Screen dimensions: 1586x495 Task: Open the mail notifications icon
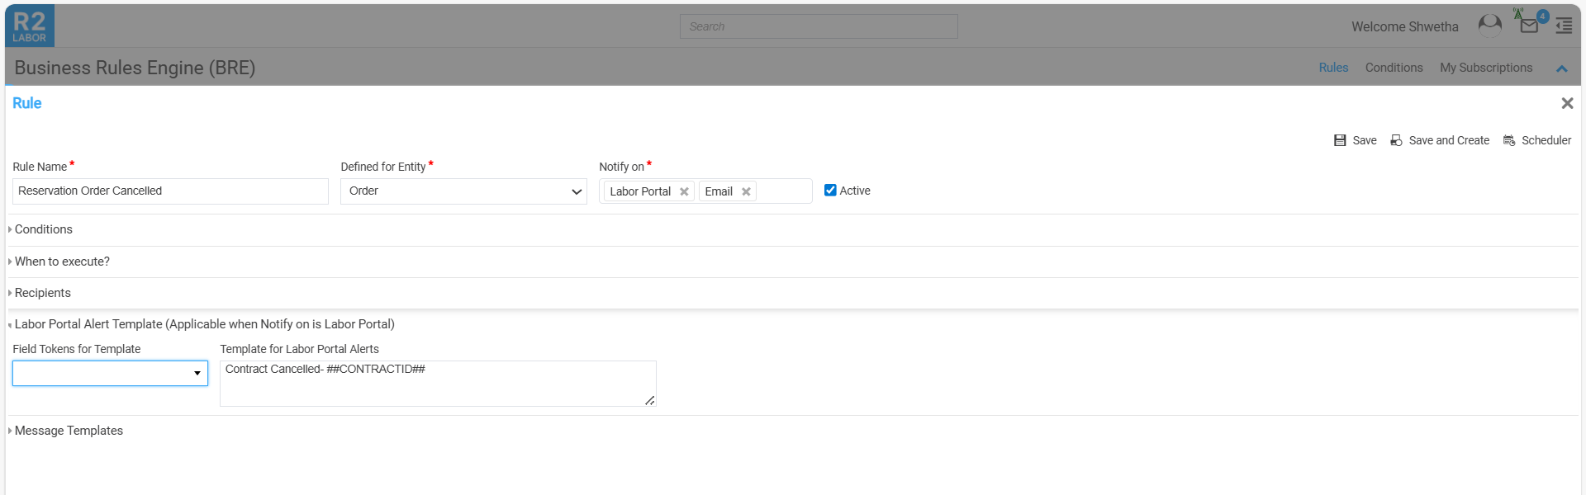pyautogui.click(x=1529, y=26)
